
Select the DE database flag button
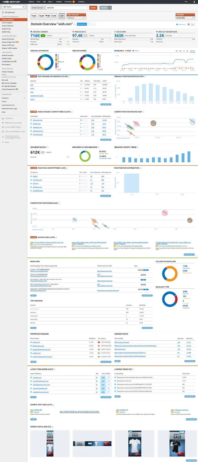pos(48,16)
